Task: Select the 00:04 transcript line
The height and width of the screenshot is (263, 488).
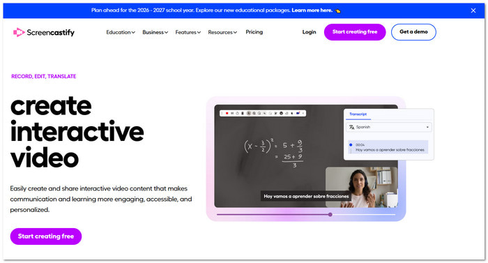Action: pyautogui.click(x=388, y=147)
